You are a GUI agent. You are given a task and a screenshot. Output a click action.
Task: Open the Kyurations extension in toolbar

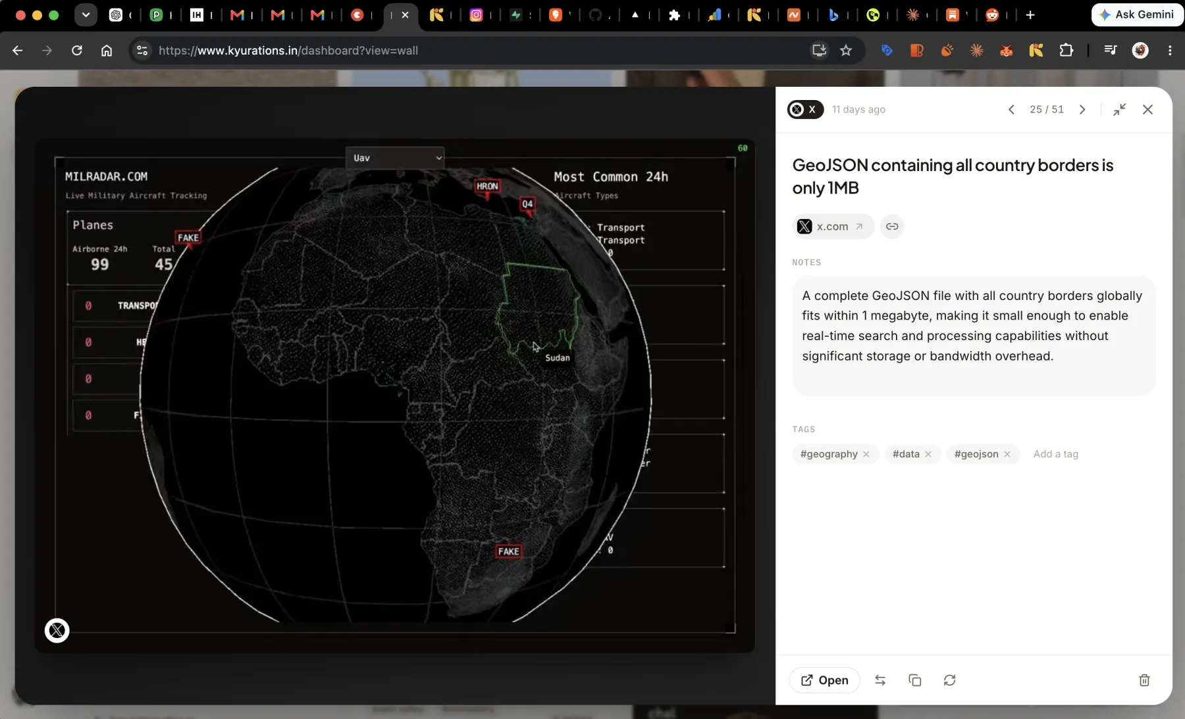(x=1036, y=51)
